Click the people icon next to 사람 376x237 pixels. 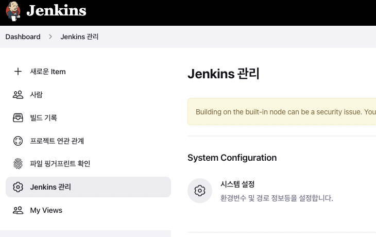point(18,94)
